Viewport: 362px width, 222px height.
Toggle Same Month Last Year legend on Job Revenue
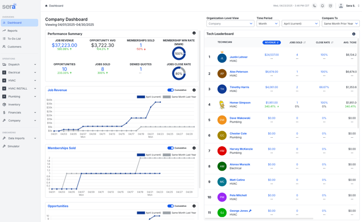click(x=179, y=97)
